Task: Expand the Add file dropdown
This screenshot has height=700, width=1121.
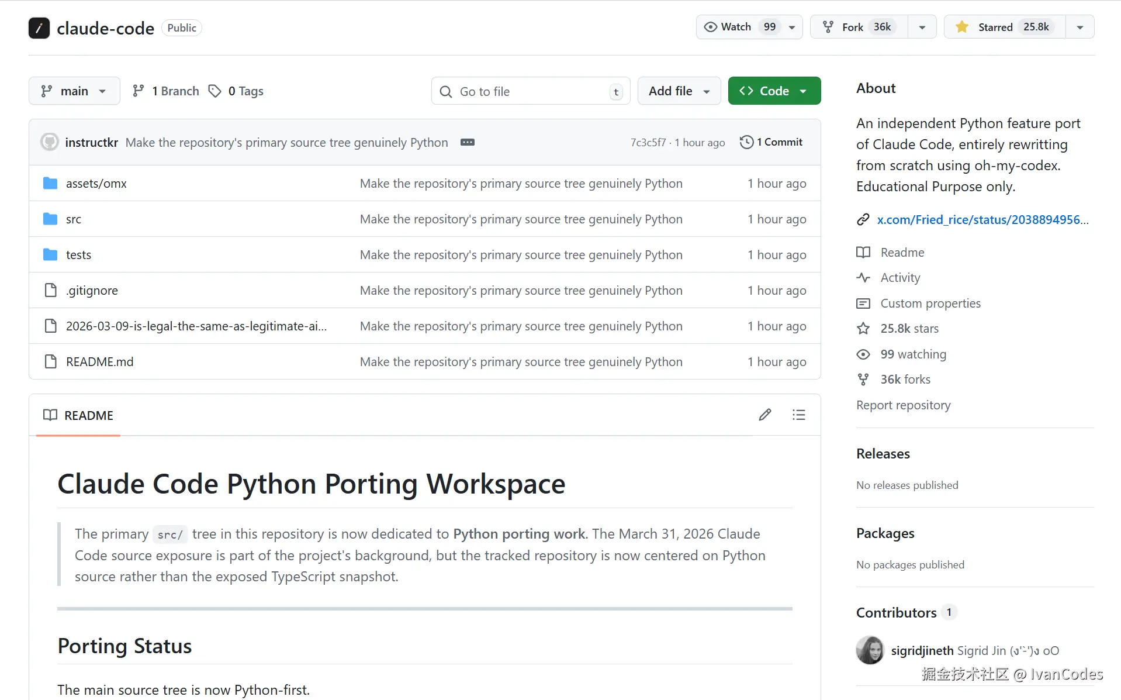Action: point(679,91)
